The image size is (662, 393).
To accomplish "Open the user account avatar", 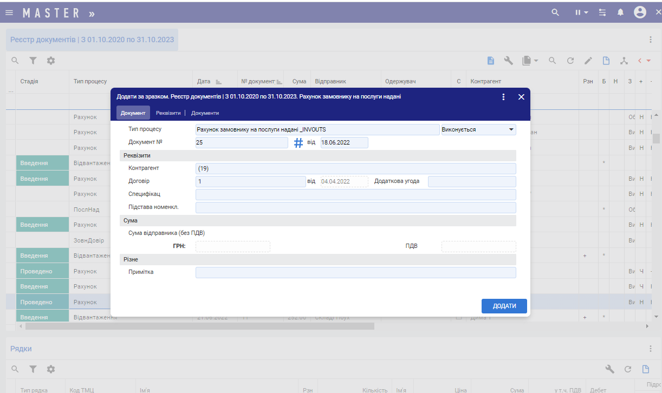I will pos(640,12).
